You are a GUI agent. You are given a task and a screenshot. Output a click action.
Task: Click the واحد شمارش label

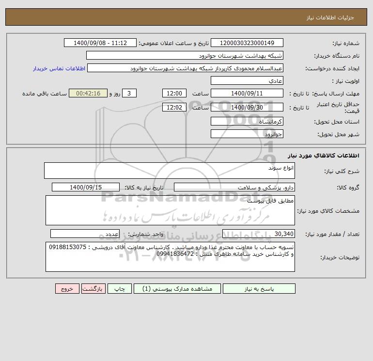point(146,234)
